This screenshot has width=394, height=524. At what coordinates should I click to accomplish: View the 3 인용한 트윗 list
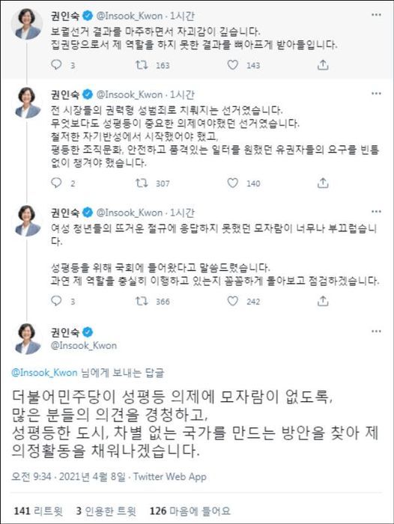pyautogui.click(x=106, y=511)
